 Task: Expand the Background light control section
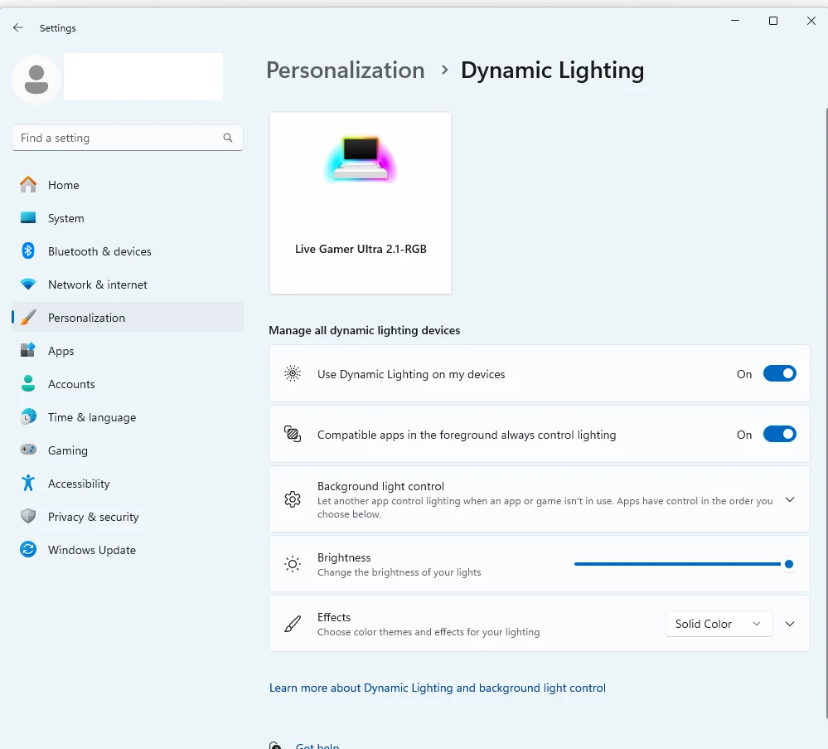click(x=790, y=499)
